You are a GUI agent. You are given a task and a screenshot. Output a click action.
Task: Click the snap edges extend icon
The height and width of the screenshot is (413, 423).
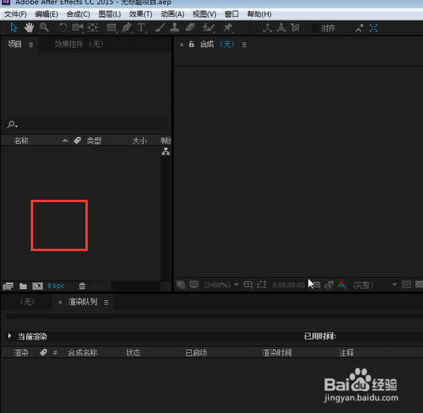[359, 28]
